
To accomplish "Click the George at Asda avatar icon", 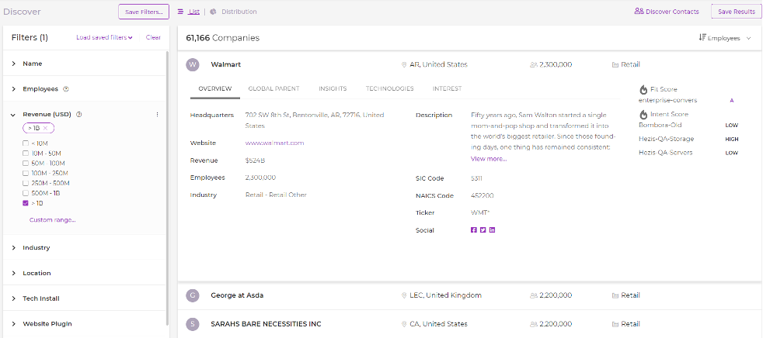I will click(193, 295).
